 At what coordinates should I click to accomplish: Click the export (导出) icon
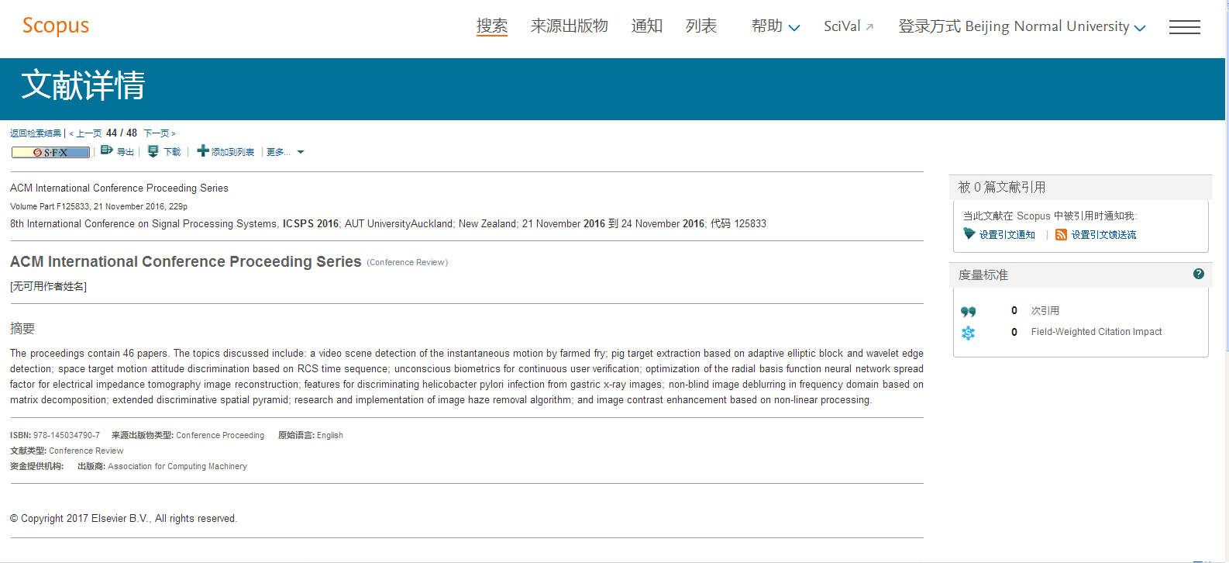[107, 150]
